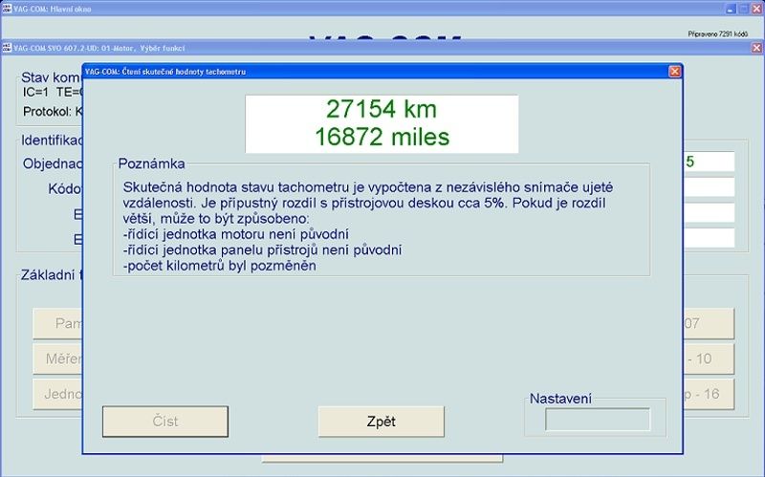
Task: Close the 01-Motor function selection window
Action: click(x=754, y=47)
